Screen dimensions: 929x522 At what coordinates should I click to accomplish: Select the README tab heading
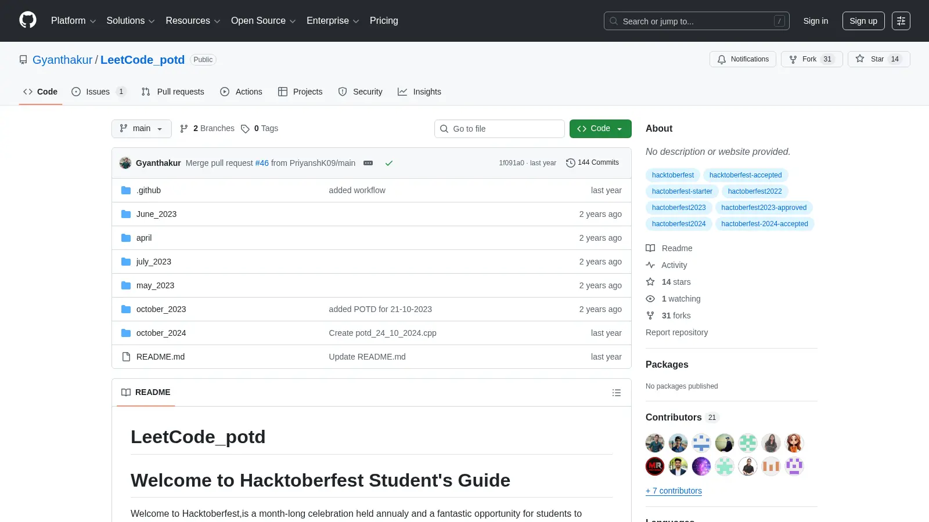[146, 393]
